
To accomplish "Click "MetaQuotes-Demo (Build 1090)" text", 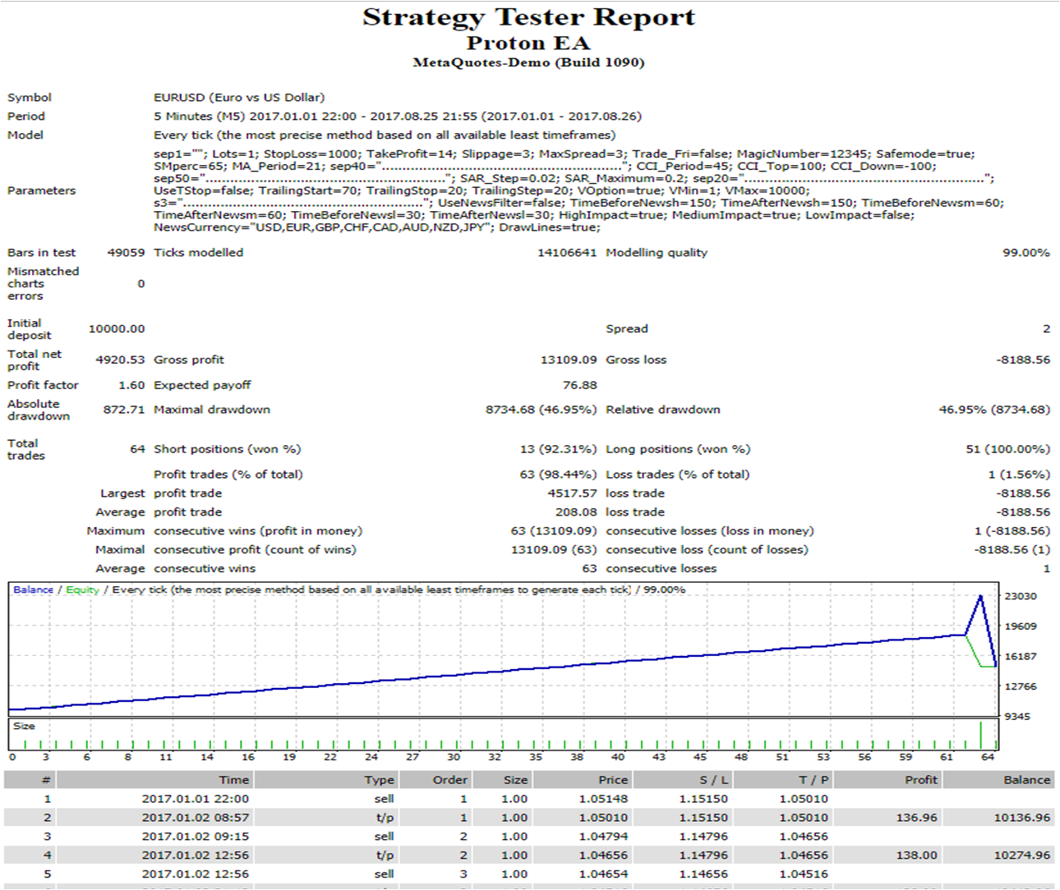I will [x=528, y=62].
